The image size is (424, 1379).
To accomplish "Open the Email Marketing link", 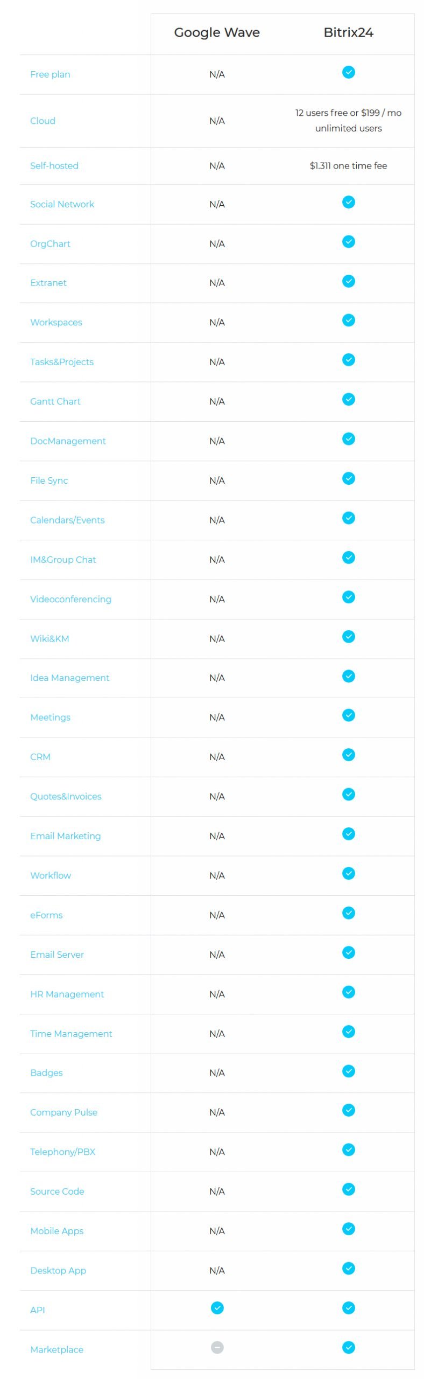I will pyautogui.click(x=66, y=835).
